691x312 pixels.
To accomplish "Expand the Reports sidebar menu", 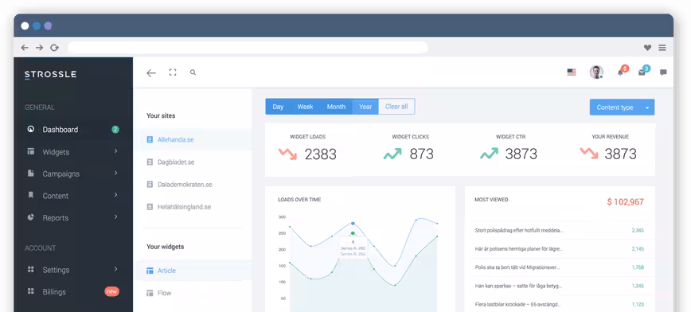I will [73, 218].
